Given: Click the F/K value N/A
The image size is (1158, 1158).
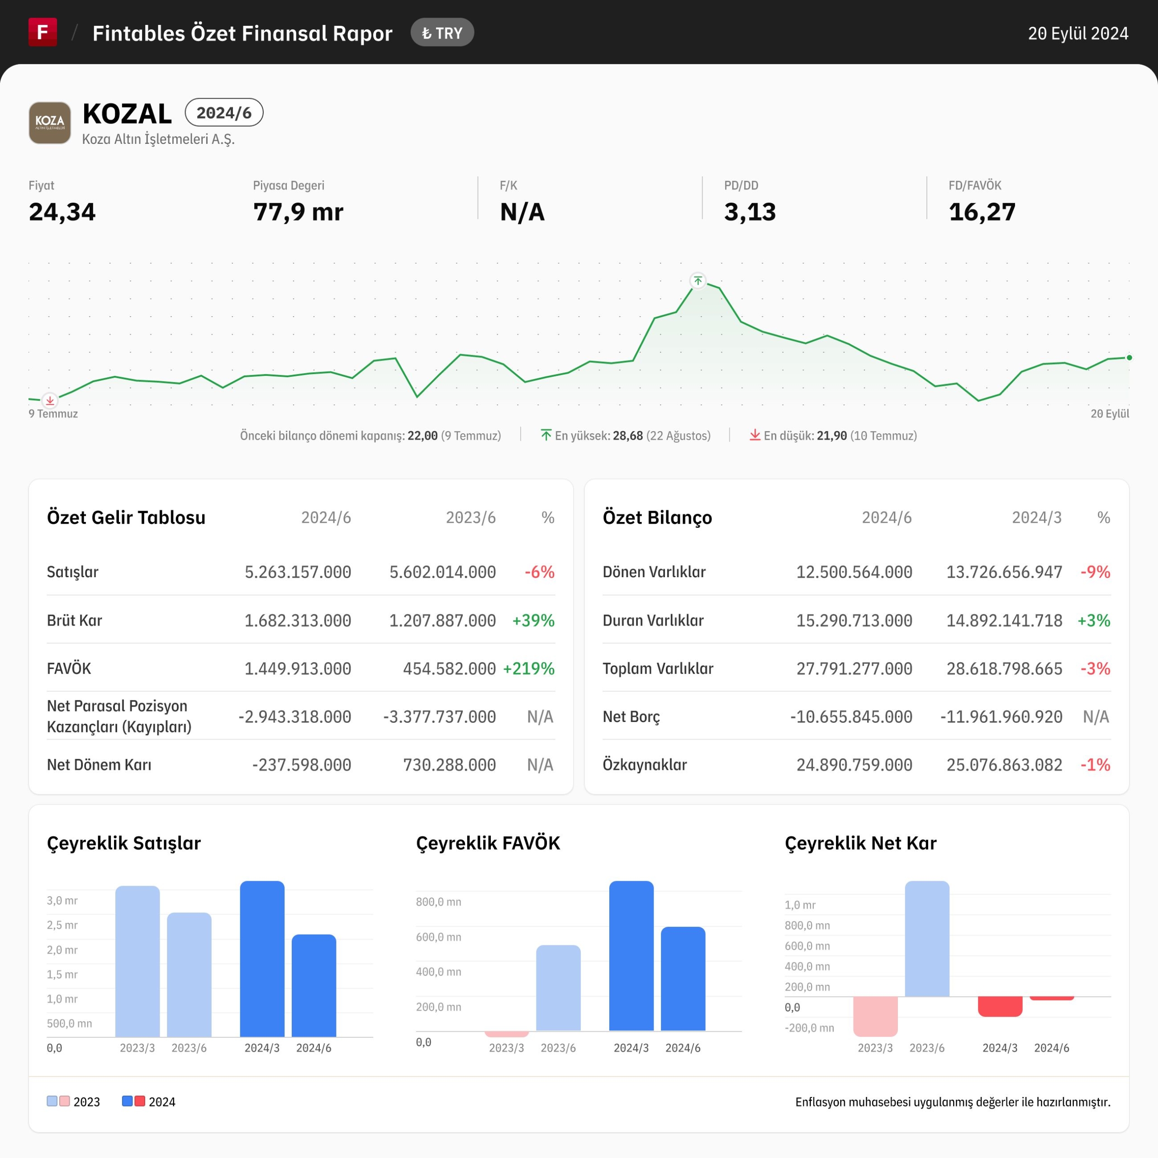Looking at the screenshot, I should pyautogui.click(x=522, y=212).
